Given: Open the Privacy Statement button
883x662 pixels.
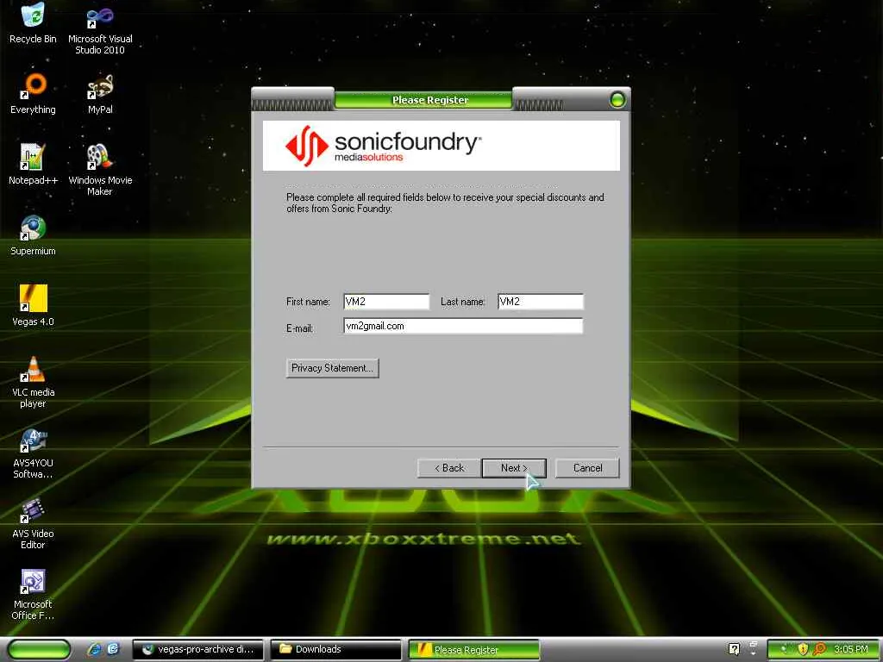Looking at the screenshot, I should click(x=332, y=368).
